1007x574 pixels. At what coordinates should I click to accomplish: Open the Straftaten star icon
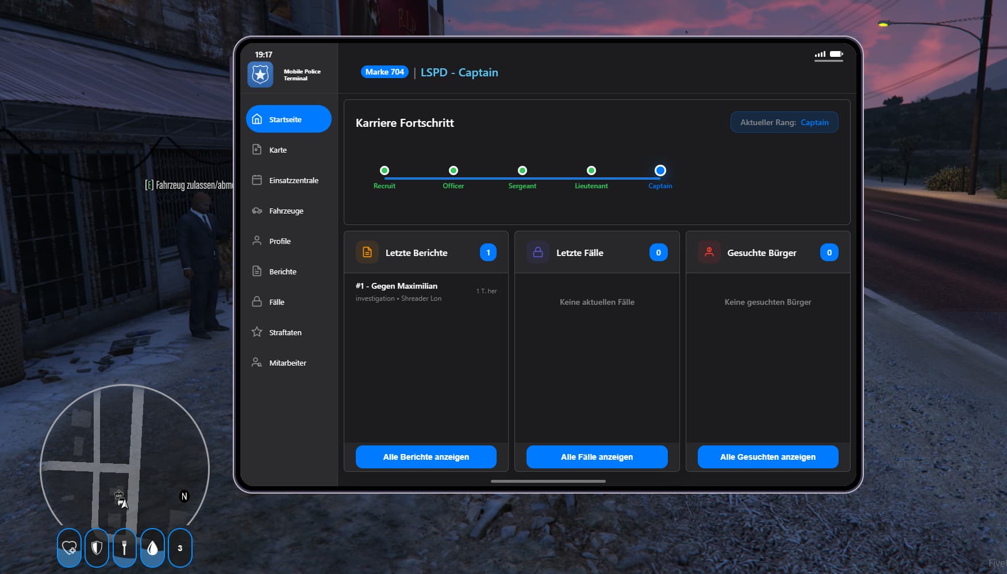[x=257, y=332]
